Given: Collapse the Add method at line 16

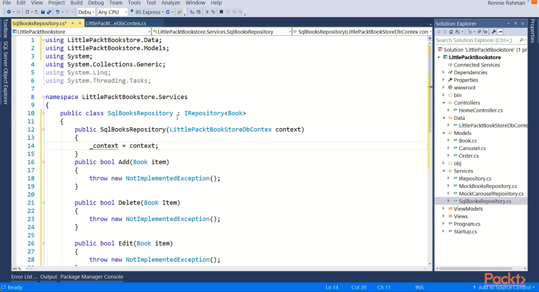Looking at the screenshot, I should 44,162.
